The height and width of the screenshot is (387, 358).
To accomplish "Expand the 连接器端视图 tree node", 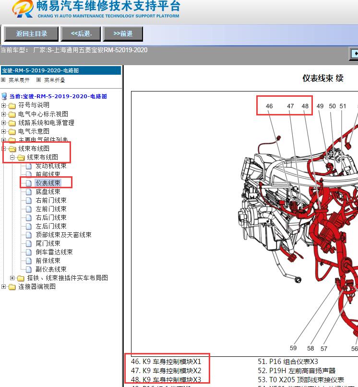I will click(3, 286).
